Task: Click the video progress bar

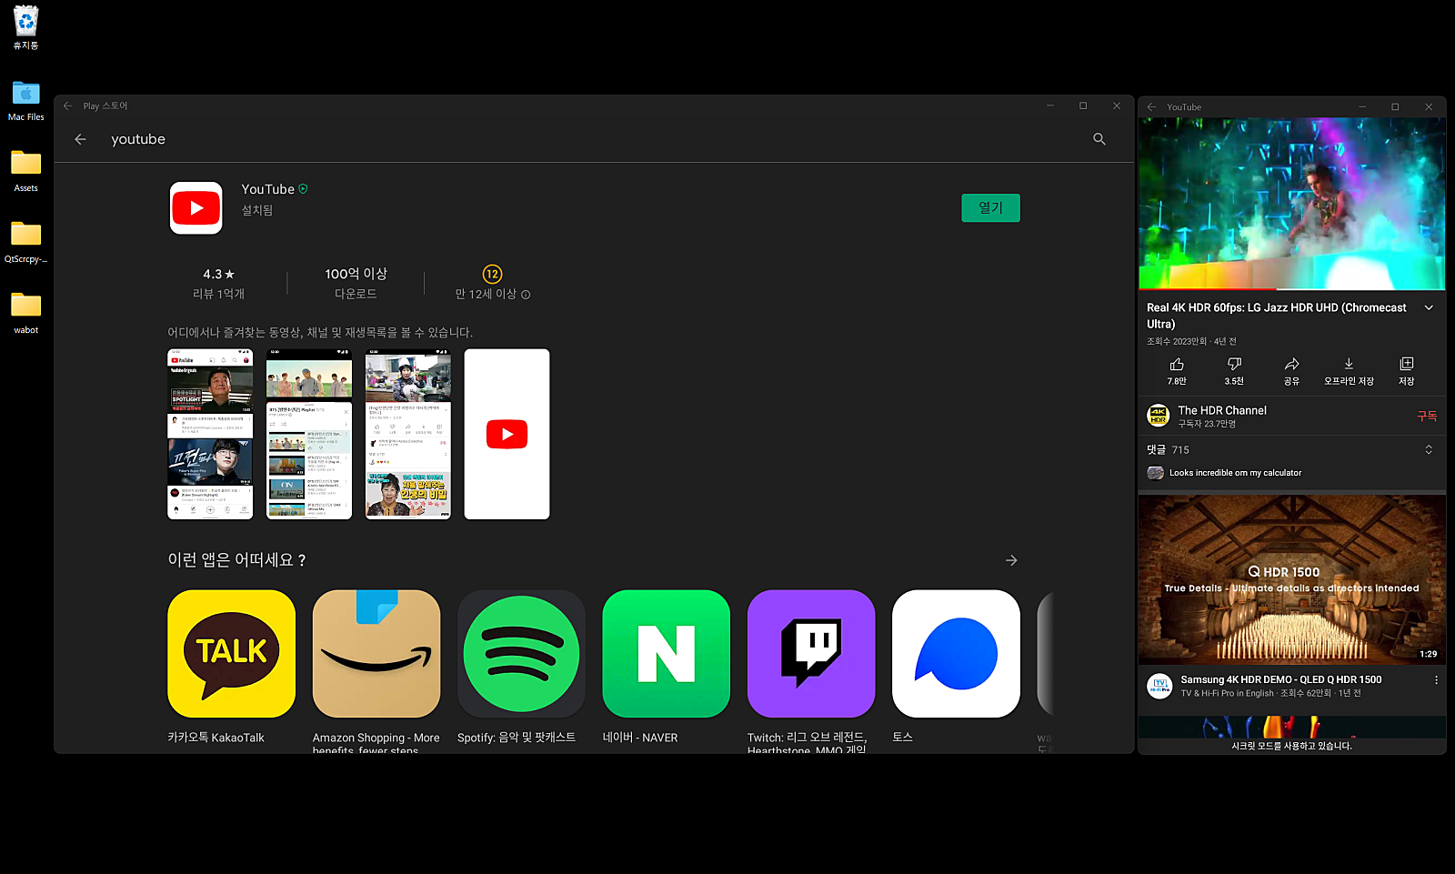Action: click(x=1291, y=289)
